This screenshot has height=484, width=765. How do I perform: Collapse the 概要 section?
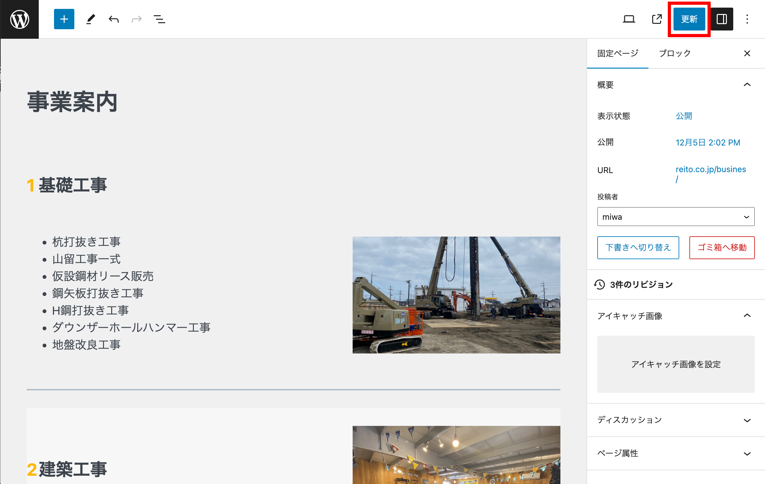747,85
